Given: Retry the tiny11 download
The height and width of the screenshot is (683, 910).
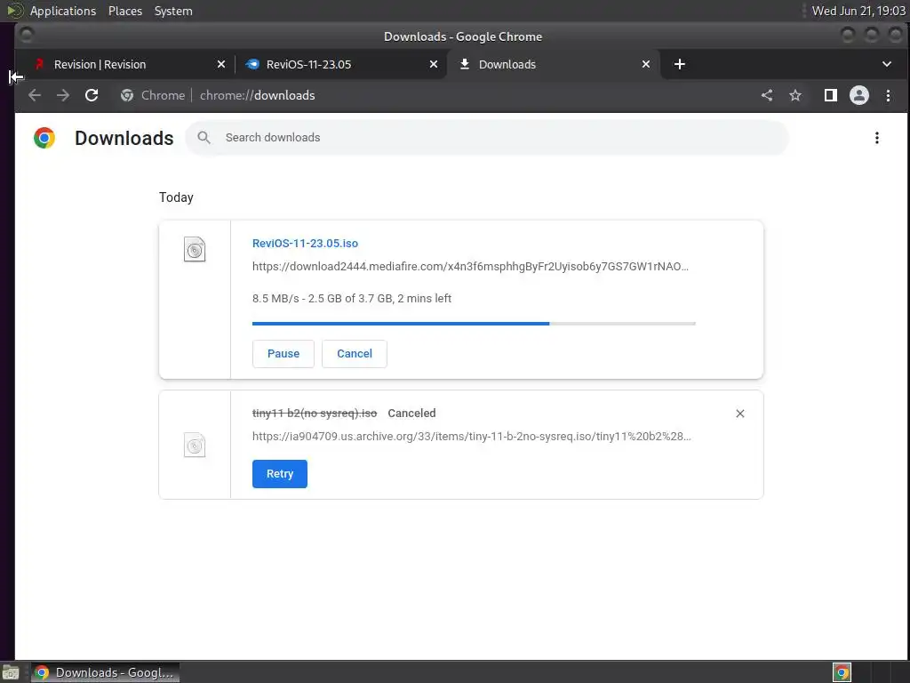Looking at the screenshot, I should tap(280, 474).
